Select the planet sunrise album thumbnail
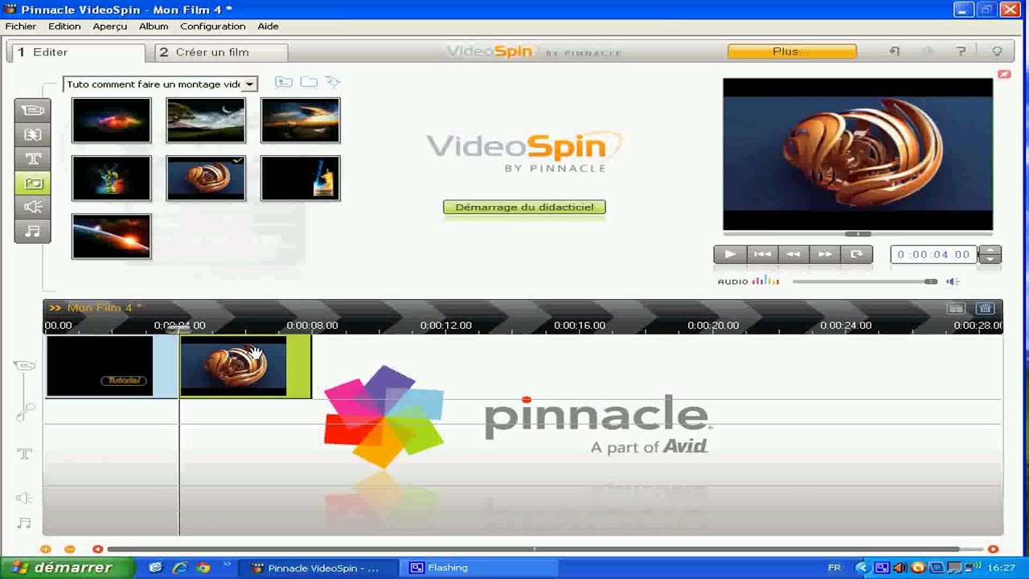 [111, 236]
